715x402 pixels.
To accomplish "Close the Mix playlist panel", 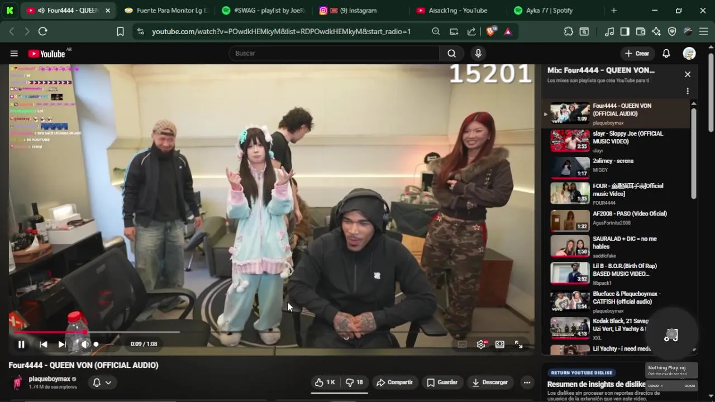I will coord(688,74).
